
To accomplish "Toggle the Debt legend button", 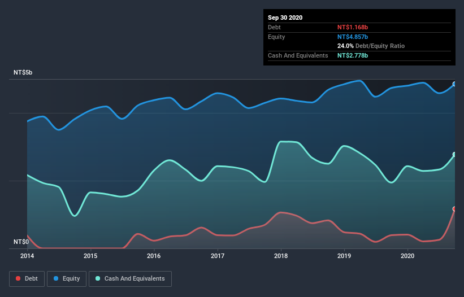I will click(27, 279).
